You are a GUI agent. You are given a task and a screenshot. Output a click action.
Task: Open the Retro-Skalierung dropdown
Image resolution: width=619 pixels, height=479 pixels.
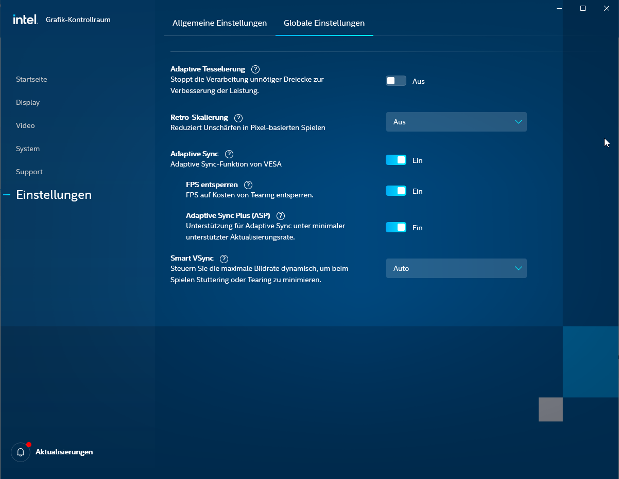456,122
